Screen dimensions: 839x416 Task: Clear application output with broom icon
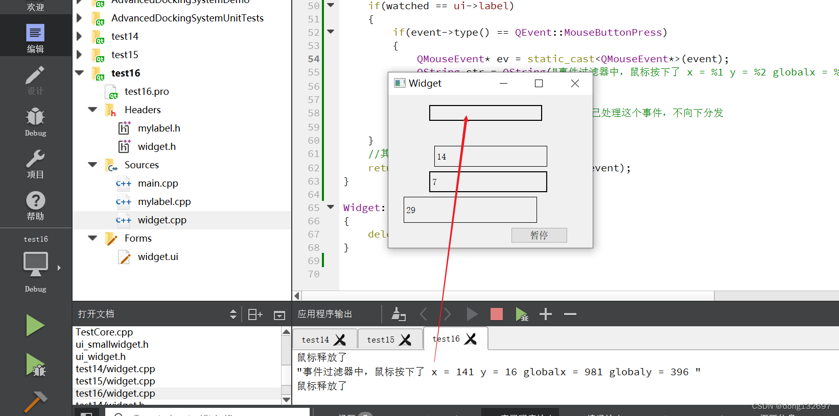coord(398,314)
